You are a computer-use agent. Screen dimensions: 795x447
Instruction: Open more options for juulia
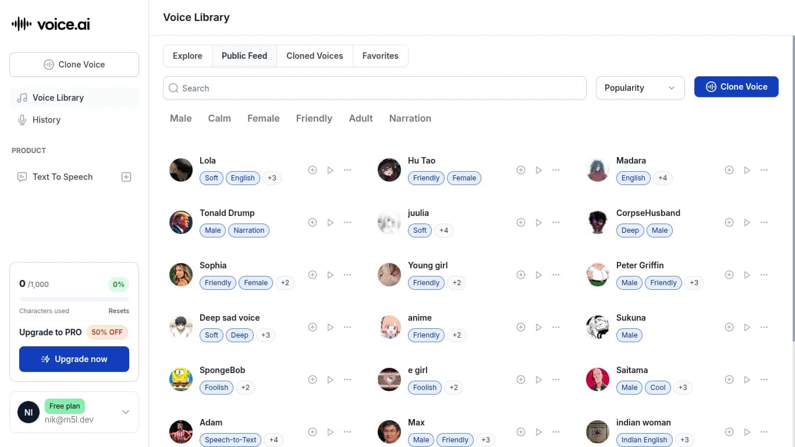coord(556,222)
